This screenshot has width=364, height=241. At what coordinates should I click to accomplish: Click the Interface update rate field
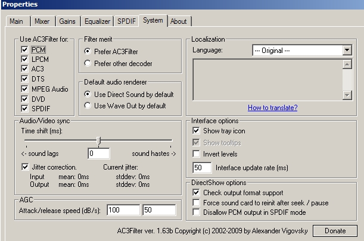[202, 168]
